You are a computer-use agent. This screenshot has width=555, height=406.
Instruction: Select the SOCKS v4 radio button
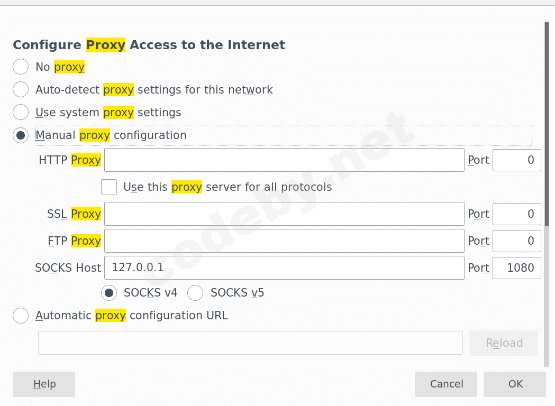109,292
